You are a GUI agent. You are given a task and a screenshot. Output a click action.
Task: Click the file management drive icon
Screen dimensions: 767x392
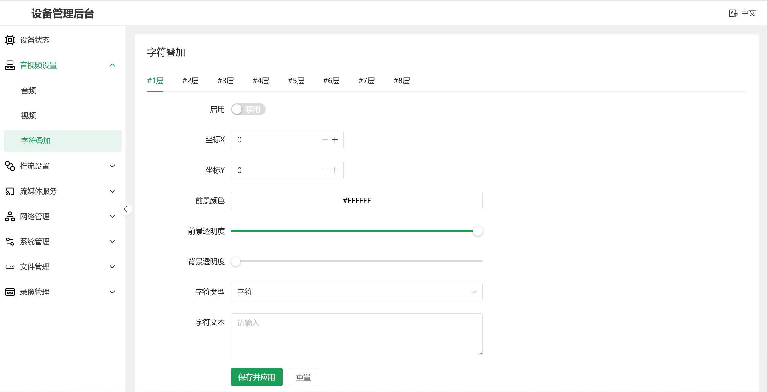click(x=10, y=267)
